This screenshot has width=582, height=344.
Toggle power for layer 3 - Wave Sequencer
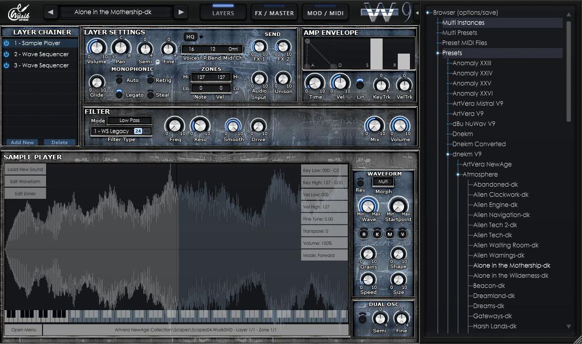pyautogui.click(x=6, y=65)
